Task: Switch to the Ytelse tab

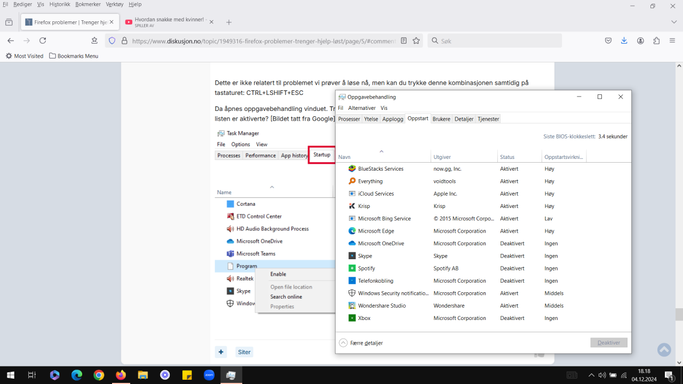Action: point(371,119)
